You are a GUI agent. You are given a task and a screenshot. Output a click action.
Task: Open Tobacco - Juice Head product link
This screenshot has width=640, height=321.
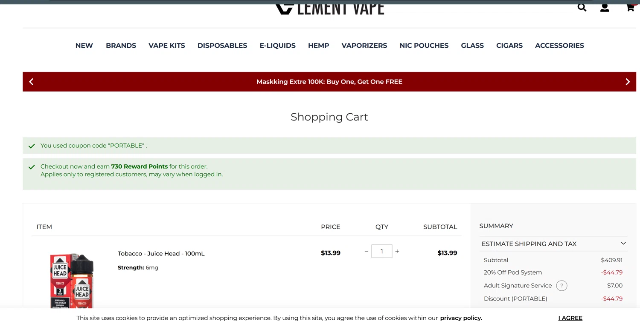(161, 254)
